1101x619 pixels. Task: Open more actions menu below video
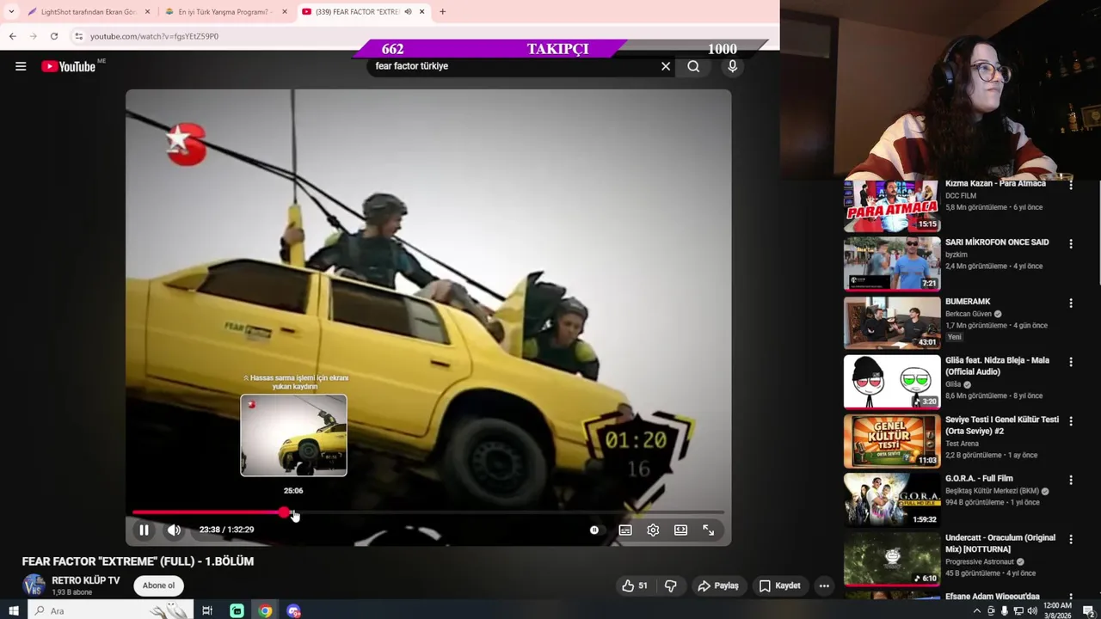click(x=824, y=585)
